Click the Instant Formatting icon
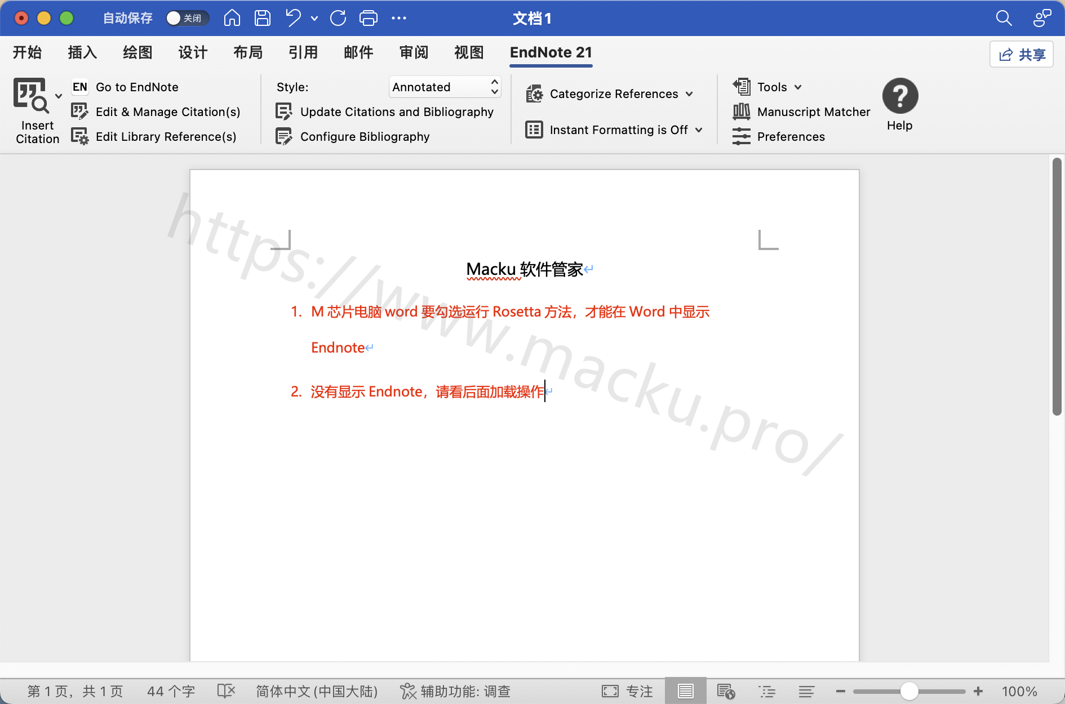Screen dimensions: 1065x704 (534, 130)
